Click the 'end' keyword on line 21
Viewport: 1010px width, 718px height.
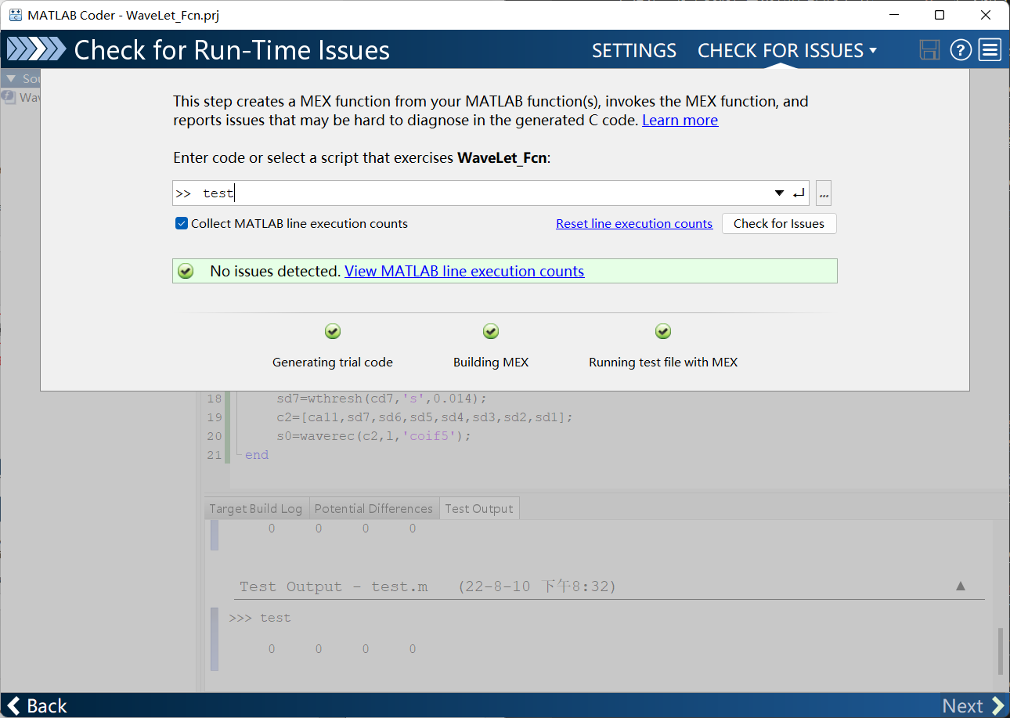257,455
